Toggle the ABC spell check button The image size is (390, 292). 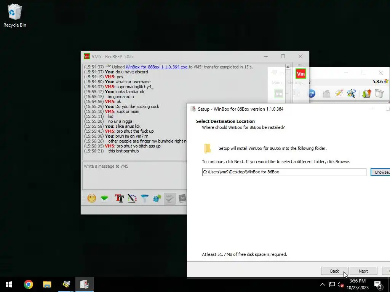(169, 198)
